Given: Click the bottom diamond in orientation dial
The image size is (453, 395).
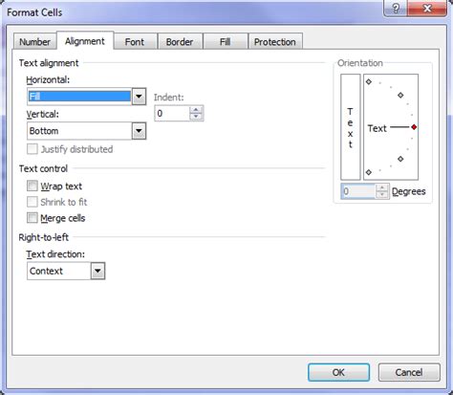Looking at the screenshot, I should click(369, 172).
